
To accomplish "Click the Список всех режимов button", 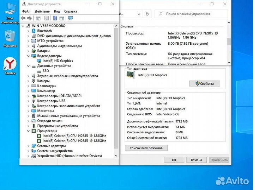I will [146, 148].
